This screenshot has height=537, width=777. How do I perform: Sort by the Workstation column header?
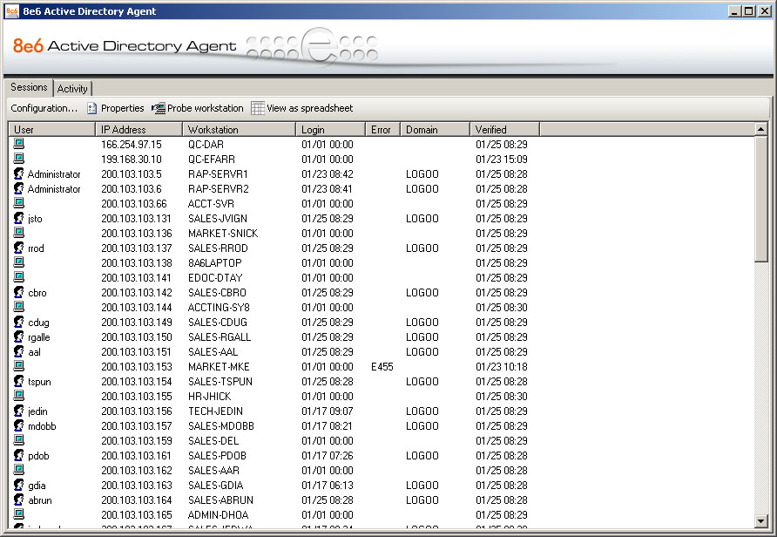(x=239, y=129)
